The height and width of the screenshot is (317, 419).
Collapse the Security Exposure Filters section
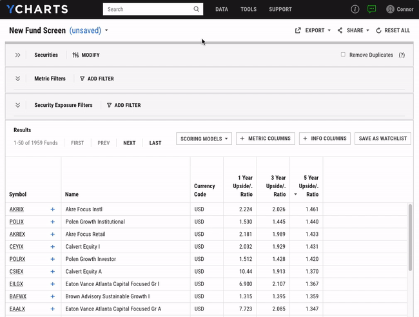tap(17, 105)
